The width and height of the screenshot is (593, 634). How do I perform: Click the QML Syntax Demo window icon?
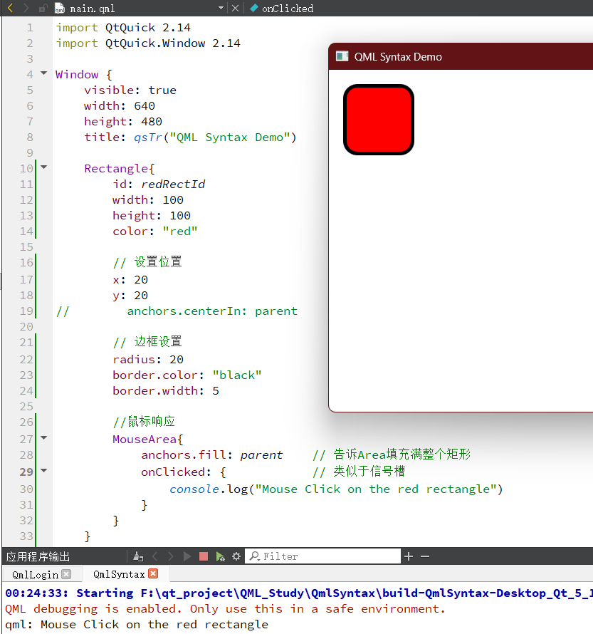click(342, 56)
